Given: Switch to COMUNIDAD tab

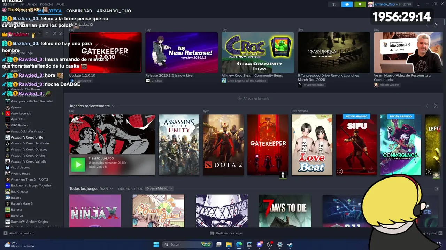Looking at the screenshot, I should 79,11.
